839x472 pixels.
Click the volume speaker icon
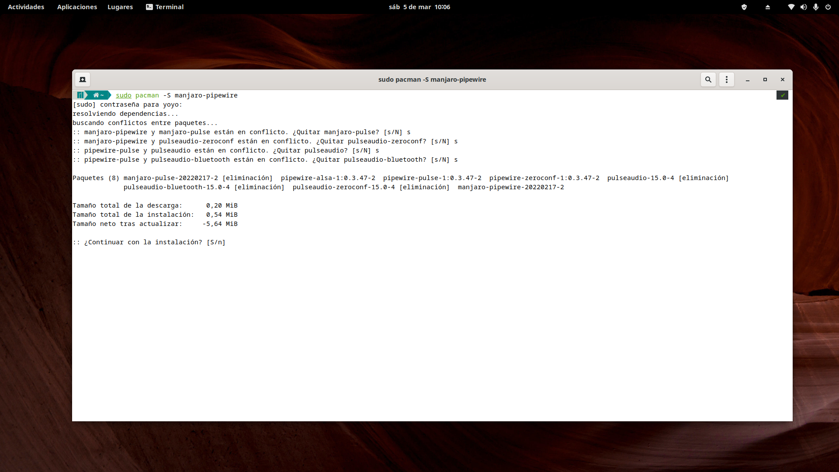803,7
